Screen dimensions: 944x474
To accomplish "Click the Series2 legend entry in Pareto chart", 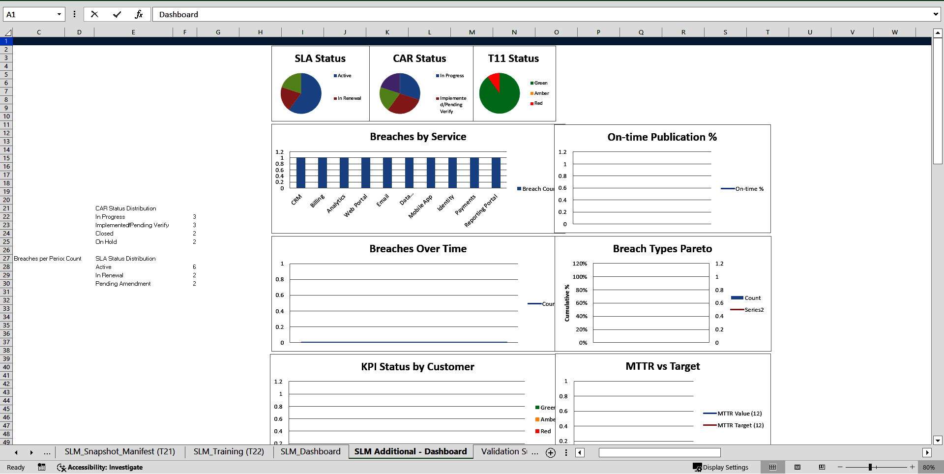I will (747, 310).
